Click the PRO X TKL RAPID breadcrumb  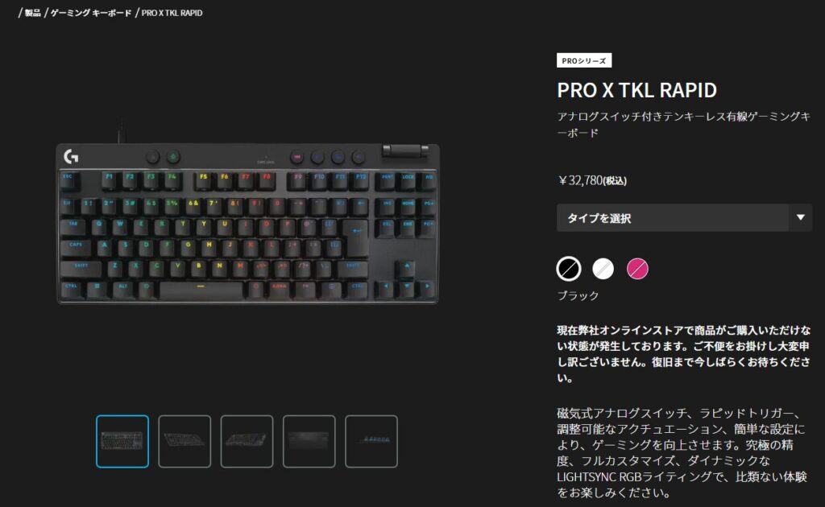(x=172, y=13)
